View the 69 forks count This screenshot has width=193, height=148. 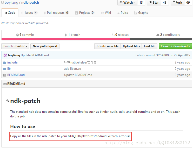[x=188, y=3]
